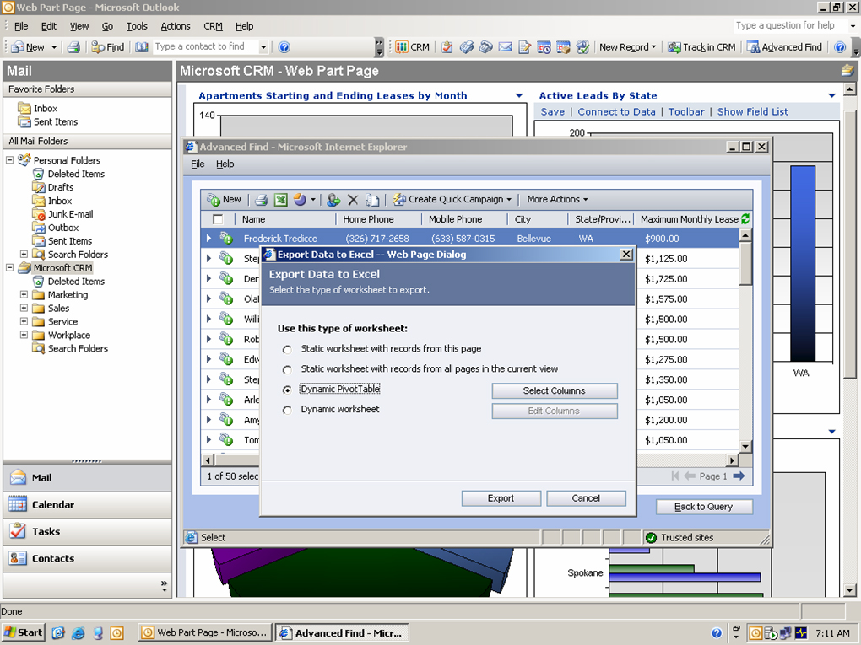Click the Export button in the dialog
Viewport: 861px width, 645px height.
501,498
